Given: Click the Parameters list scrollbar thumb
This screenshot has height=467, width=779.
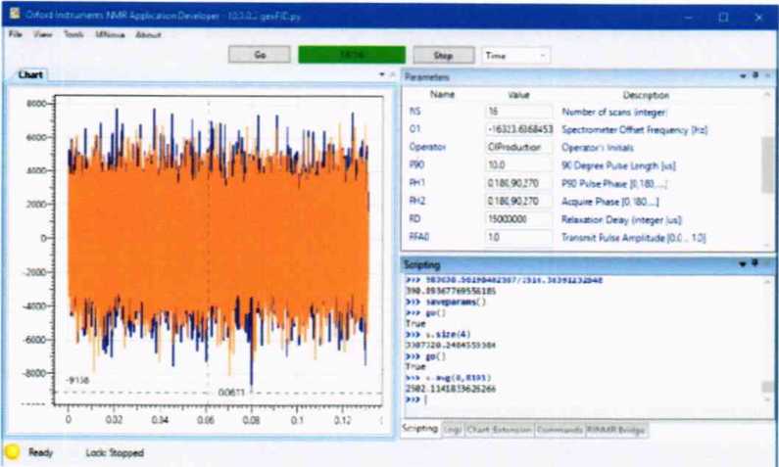Looking at the screenshot, I should click(767, 163).
